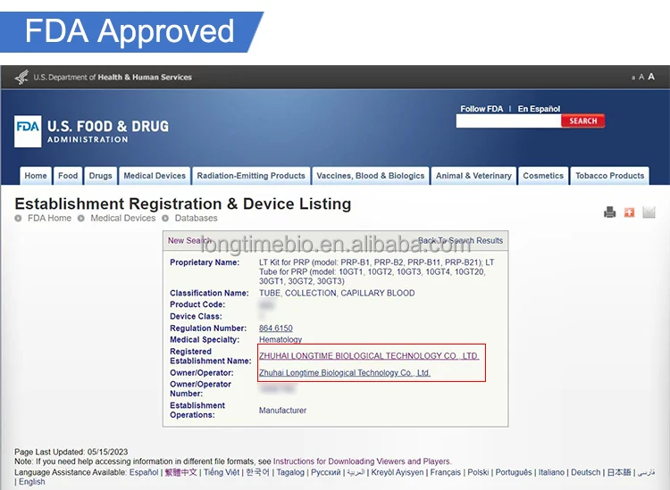Select the Manufacturer operations value
The image size is (670, 490).
(x=282, y=411)
